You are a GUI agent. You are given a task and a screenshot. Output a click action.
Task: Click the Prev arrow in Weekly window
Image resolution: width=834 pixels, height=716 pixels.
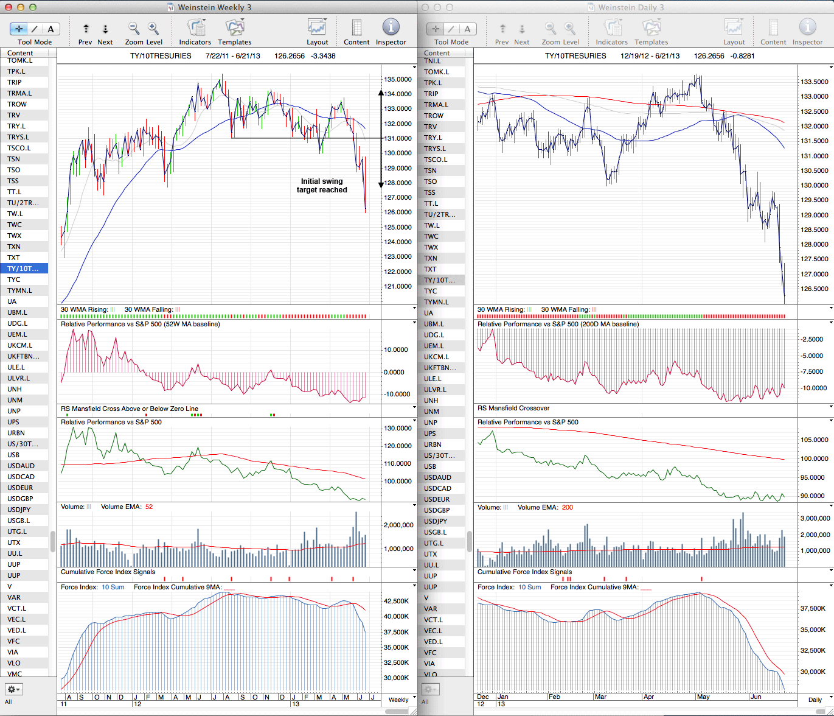pos(86,29)
